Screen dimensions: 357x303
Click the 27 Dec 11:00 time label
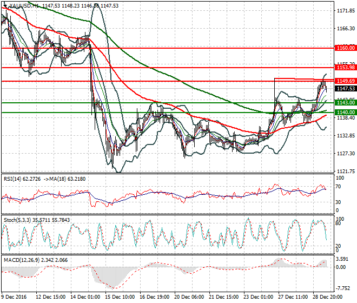[293, 297]
